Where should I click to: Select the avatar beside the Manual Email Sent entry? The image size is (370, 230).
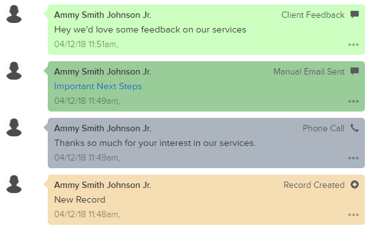[14, 71]
